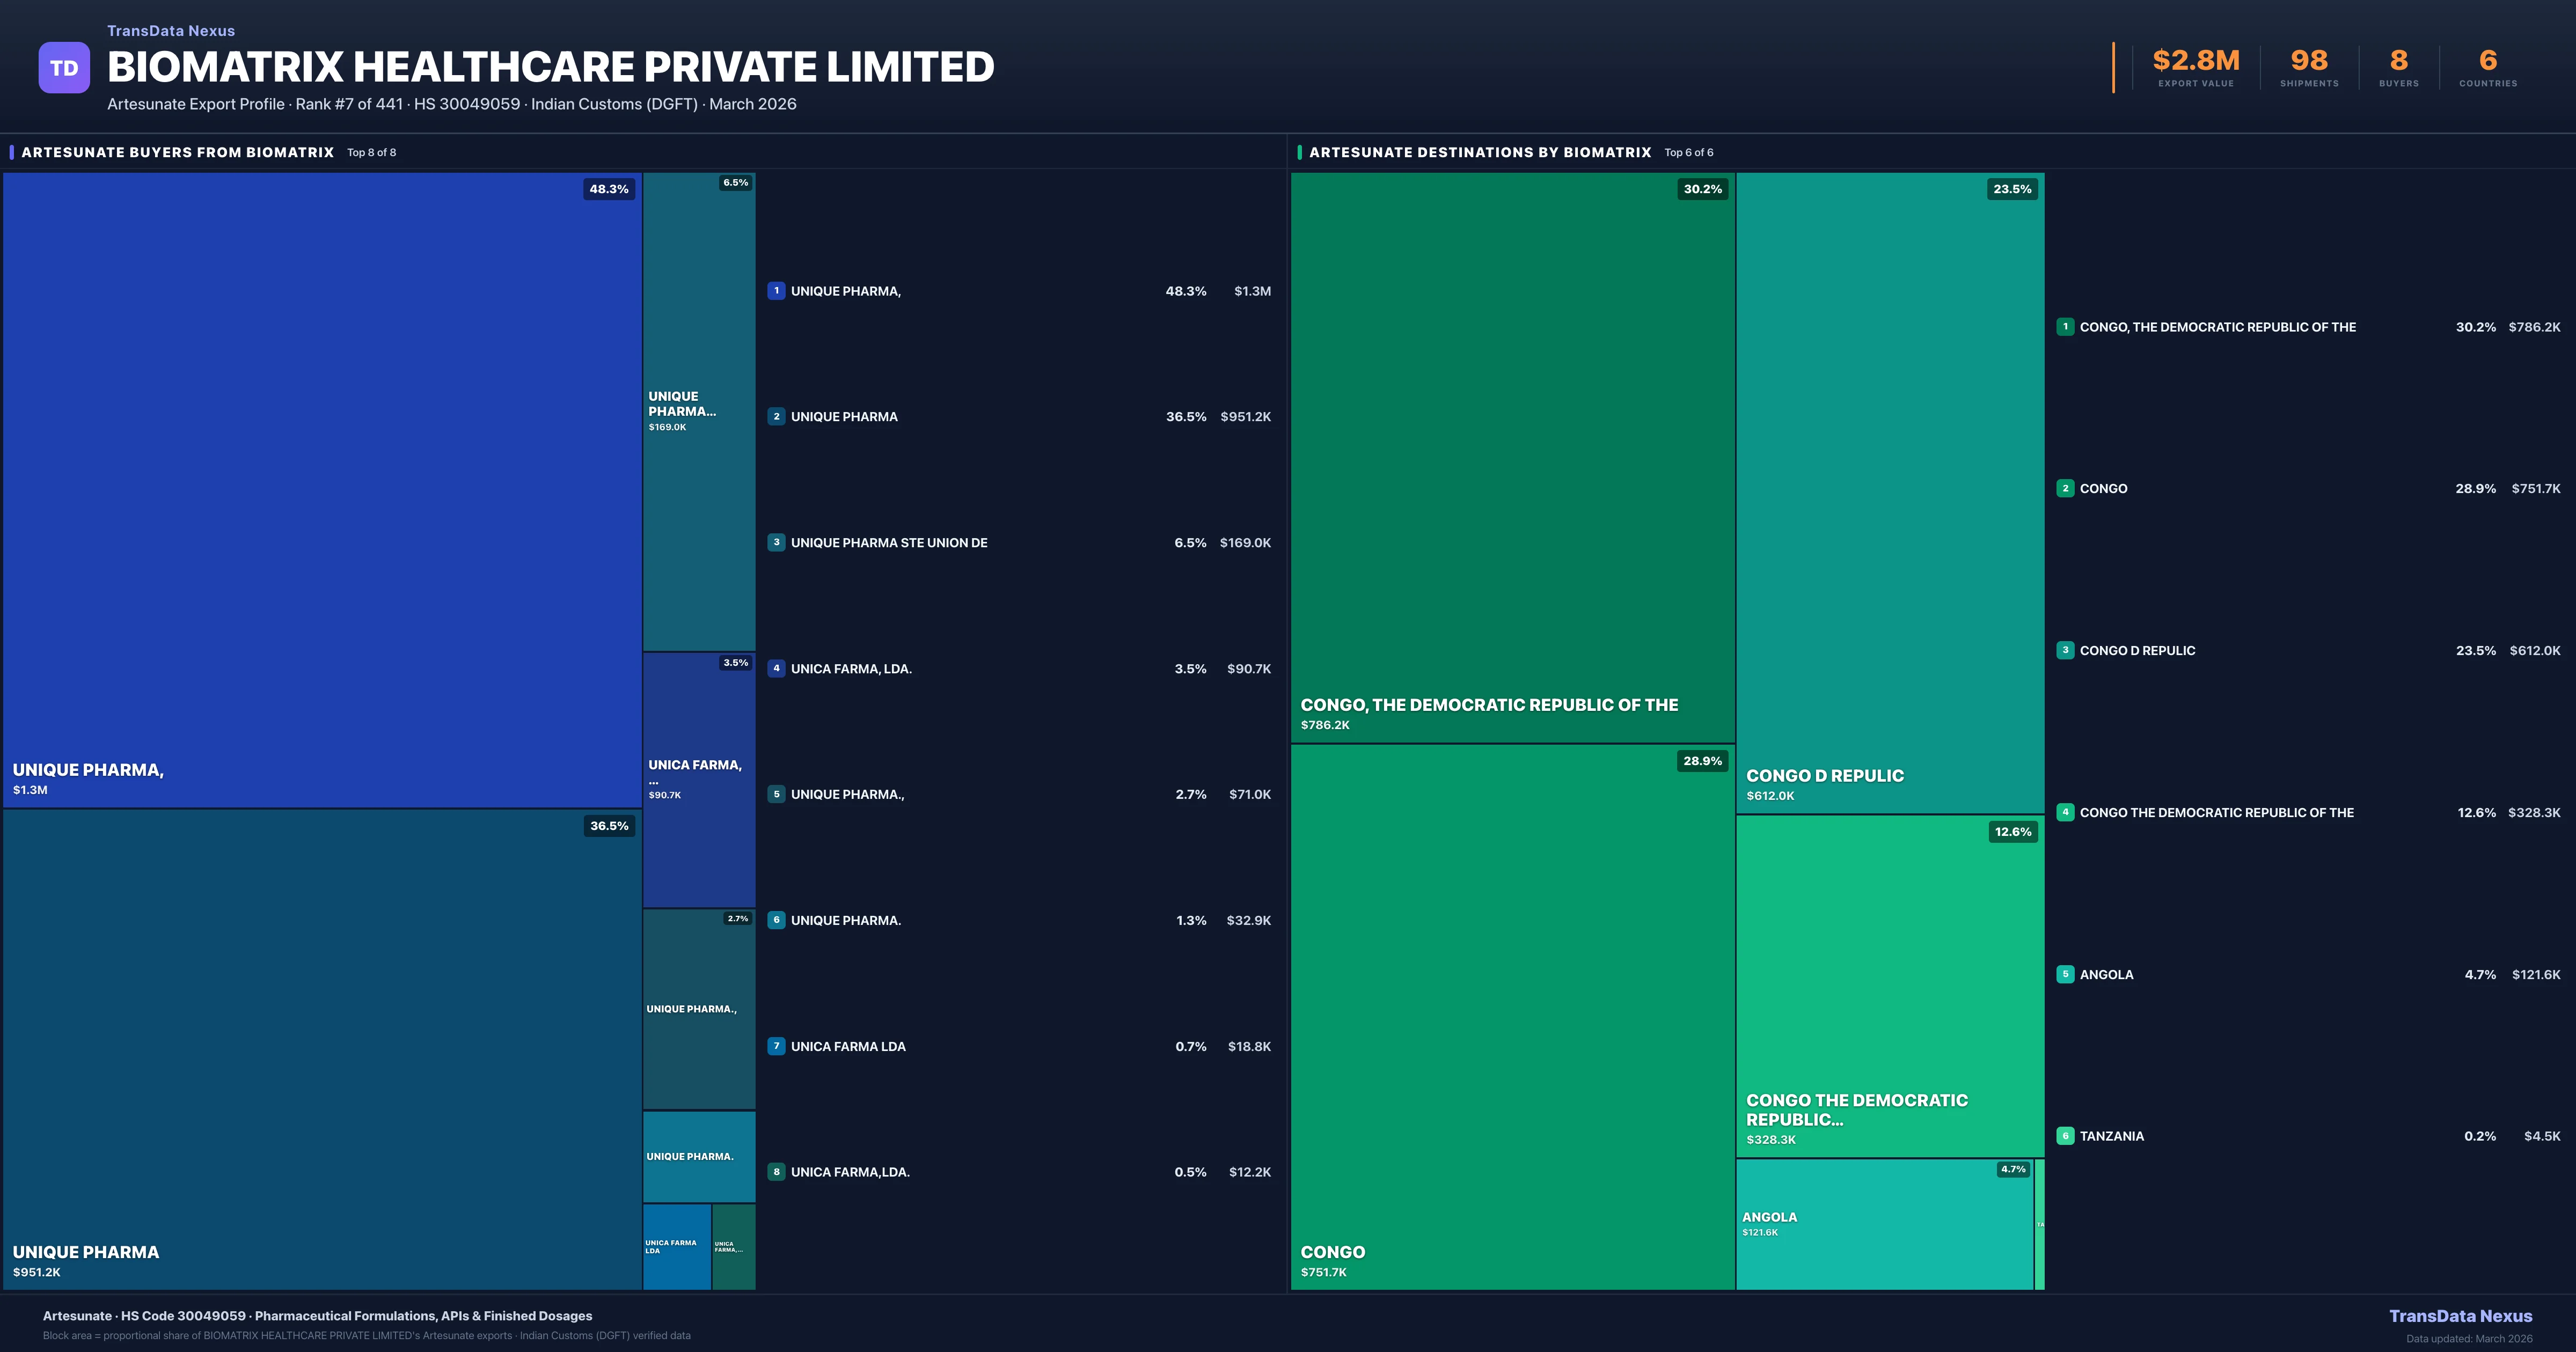
Task: Click green rank badge 2 beside CONGO
Action: 2065,489
